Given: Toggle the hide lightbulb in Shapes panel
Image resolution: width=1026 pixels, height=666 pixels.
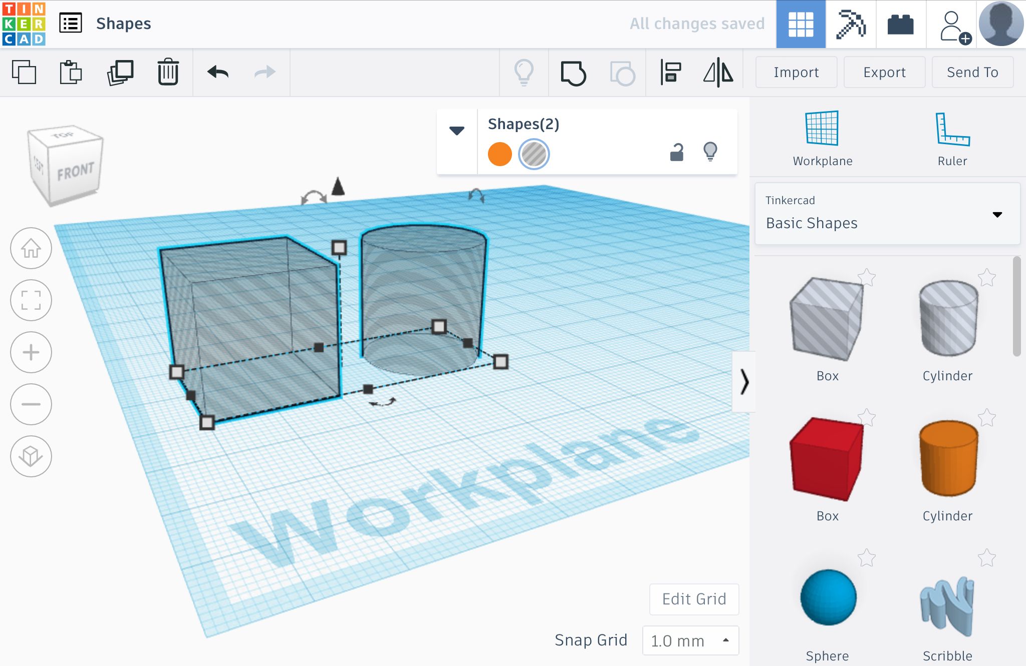Looking at the screenshot, I should tap(710, 152).
